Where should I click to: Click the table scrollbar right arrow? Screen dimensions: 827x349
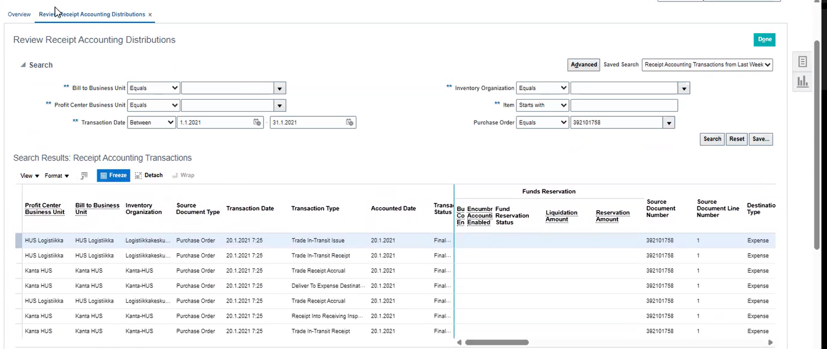[770, 342]
